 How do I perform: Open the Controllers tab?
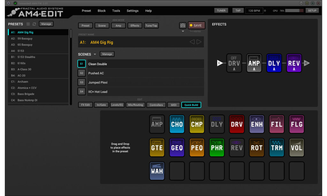tap(156, 105)
